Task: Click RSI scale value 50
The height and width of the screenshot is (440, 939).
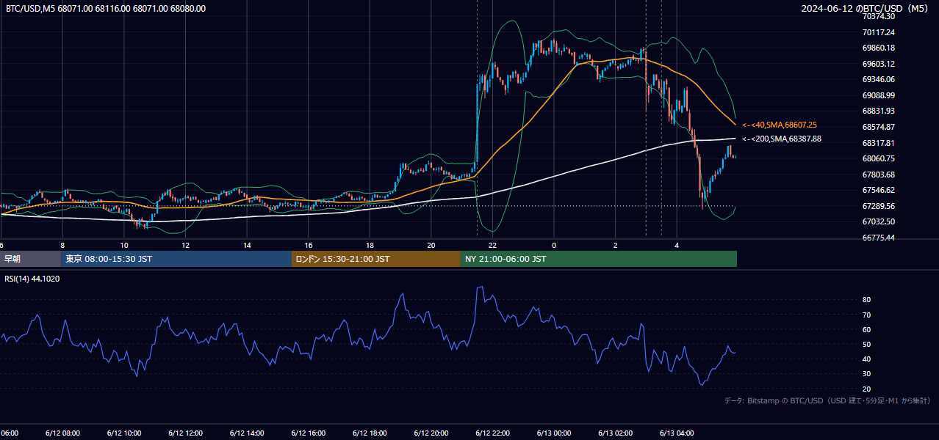Action: pyautogui.click(x=866, y=344)
